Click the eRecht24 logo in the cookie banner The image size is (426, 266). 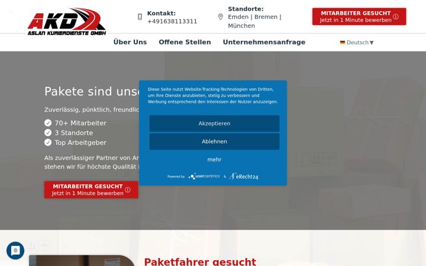244,176
